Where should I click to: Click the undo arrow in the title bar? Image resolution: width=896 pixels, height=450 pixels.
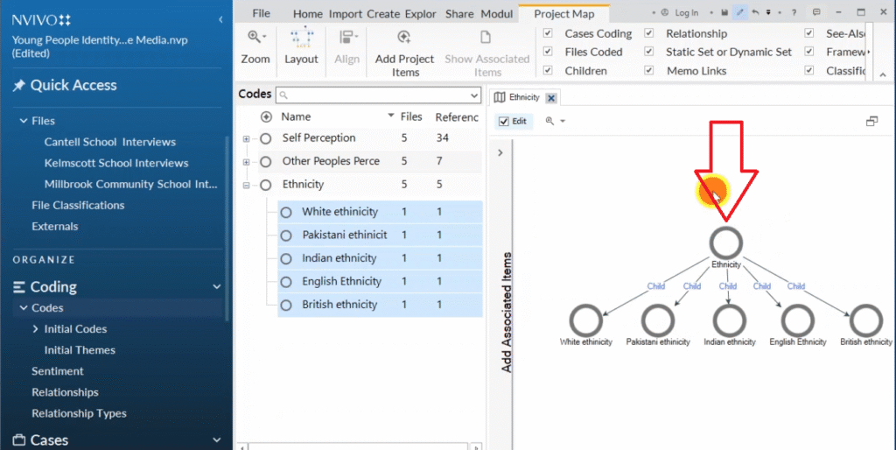pos(755,12)
